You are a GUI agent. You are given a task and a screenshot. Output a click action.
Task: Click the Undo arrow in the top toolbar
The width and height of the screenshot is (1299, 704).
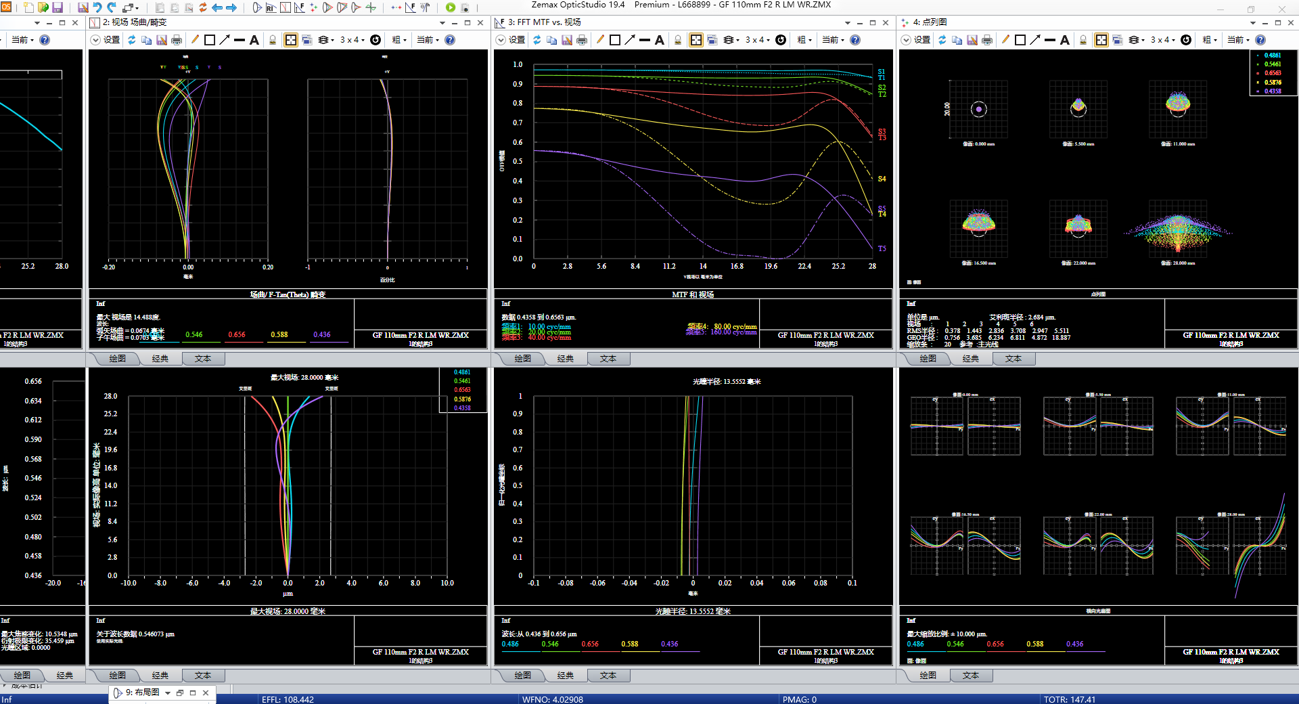point(97,7)
